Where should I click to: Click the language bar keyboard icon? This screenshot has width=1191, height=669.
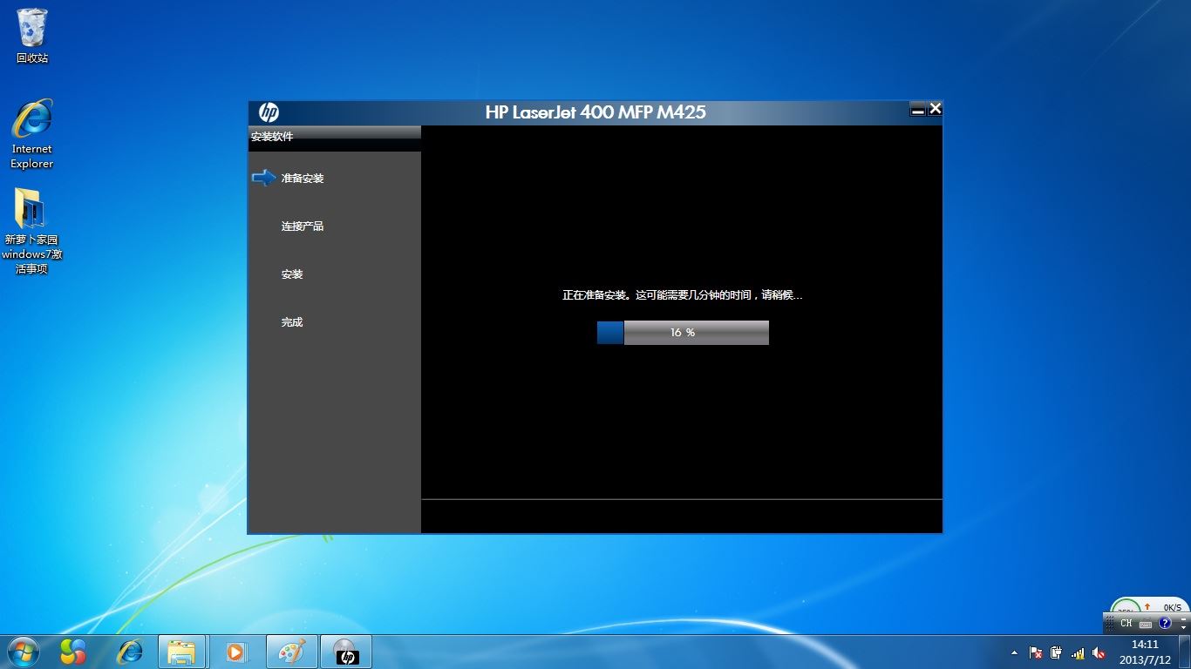point(1146,624)
